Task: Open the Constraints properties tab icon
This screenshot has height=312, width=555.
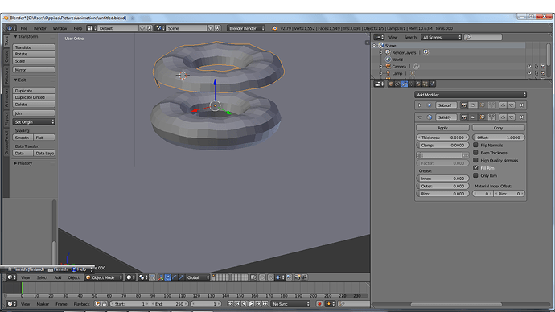Action: [x=397, y=84]
